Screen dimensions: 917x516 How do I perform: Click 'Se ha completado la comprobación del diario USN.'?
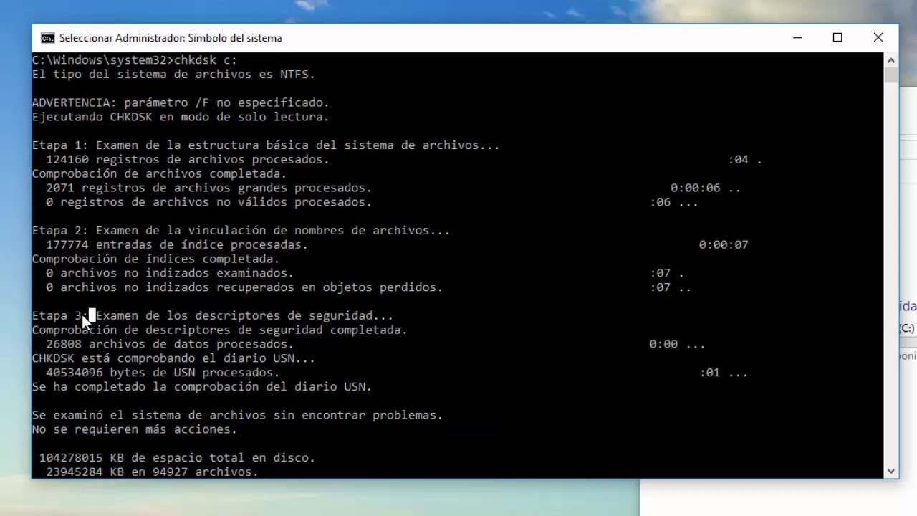pos(202,387)
